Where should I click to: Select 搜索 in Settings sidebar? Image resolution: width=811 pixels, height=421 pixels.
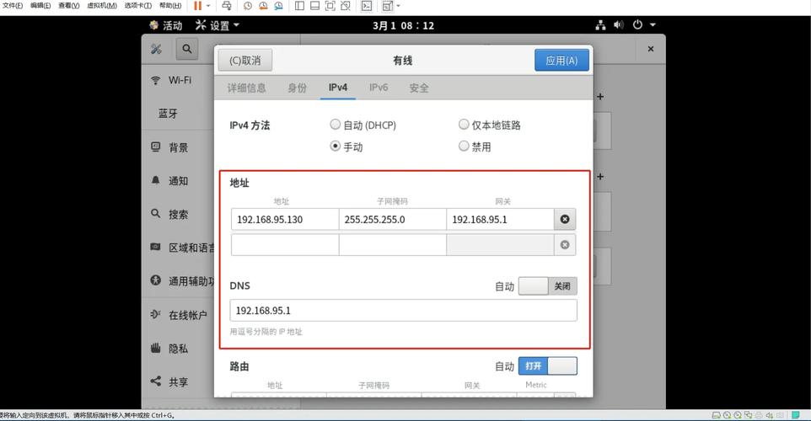pyautogui.click(x=177, y=214)
